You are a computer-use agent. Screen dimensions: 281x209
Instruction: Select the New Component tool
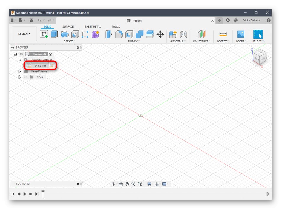173,34
